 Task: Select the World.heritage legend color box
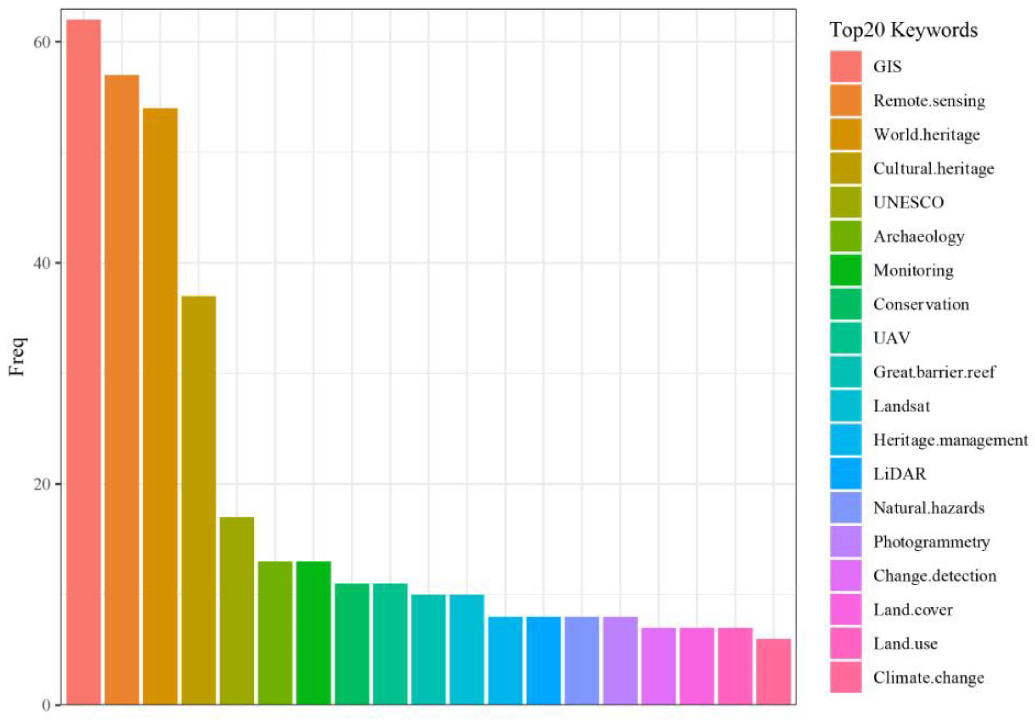point(846,134)
